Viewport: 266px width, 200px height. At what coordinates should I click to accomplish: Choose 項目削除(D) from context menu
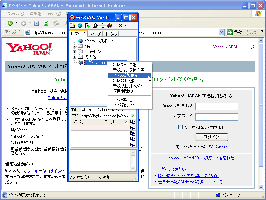[x=129, y=91]
